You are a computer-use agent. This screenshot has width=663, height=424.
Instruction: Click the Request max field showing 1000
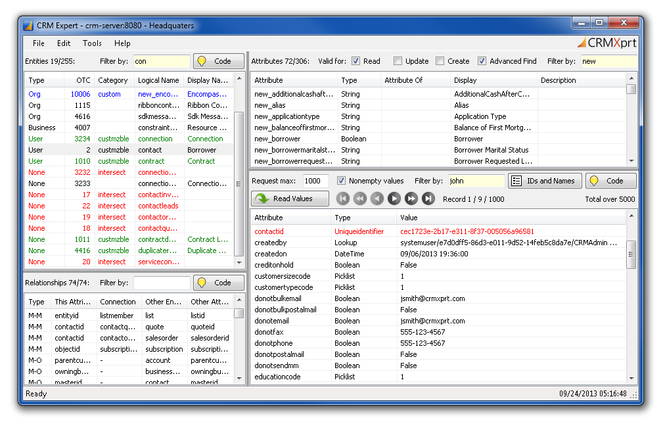pos(315,181)
